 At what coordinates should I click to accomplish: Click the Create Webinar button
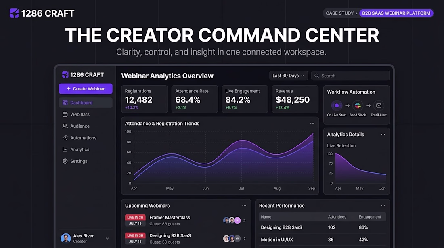[x=86, y=89]
